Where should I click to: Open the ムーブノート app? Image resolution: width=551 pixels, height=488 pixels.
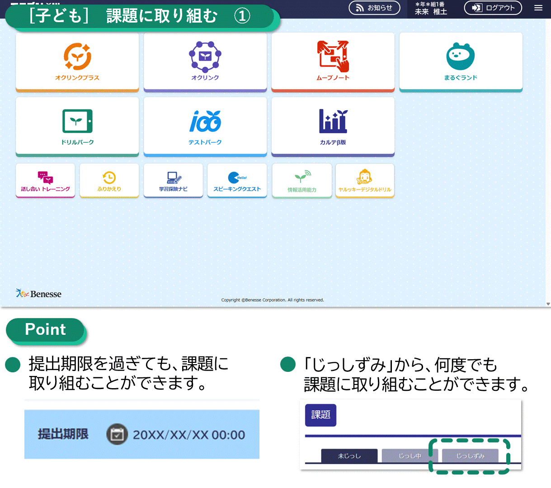[x=333, y=62]
